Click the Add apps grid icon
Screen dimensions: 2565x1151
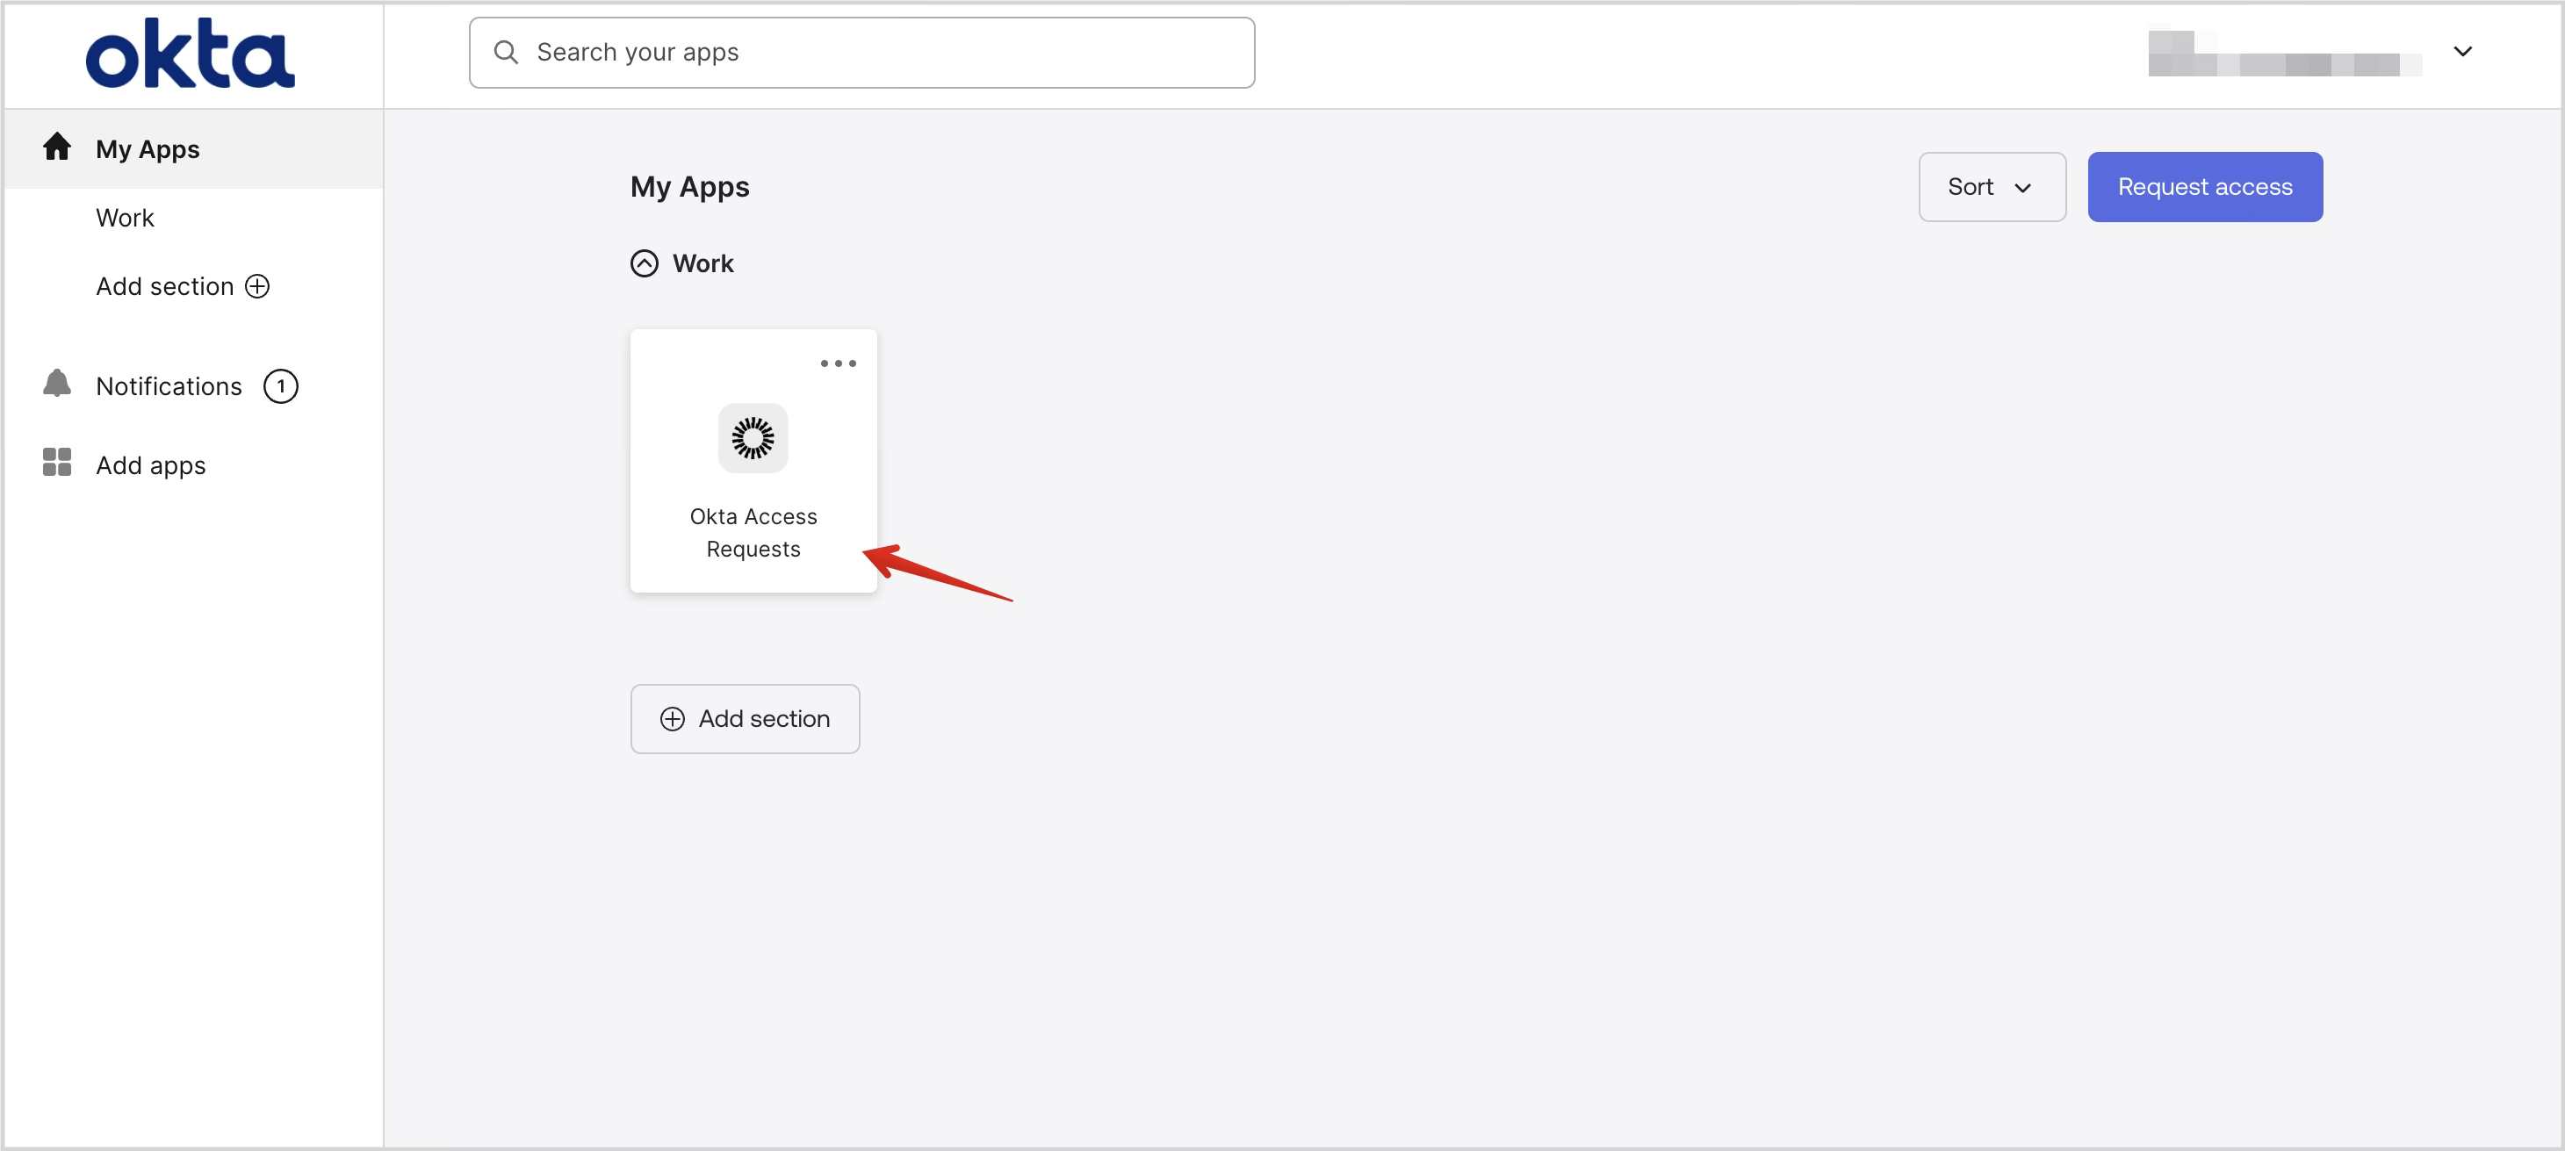click(x=57, y=463)
